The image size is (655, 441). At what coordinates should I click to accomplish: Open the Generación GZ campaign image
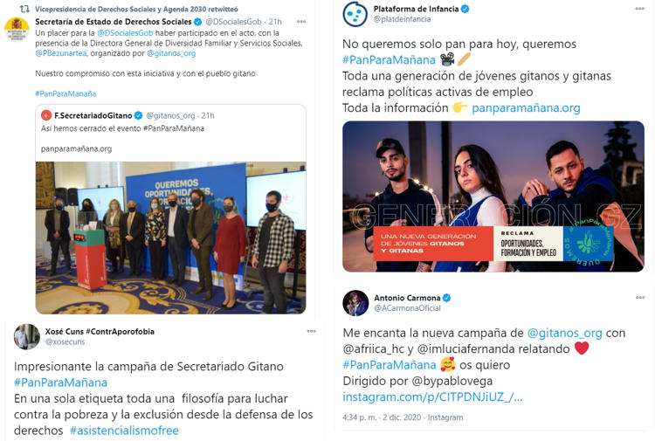click(493, 196)
